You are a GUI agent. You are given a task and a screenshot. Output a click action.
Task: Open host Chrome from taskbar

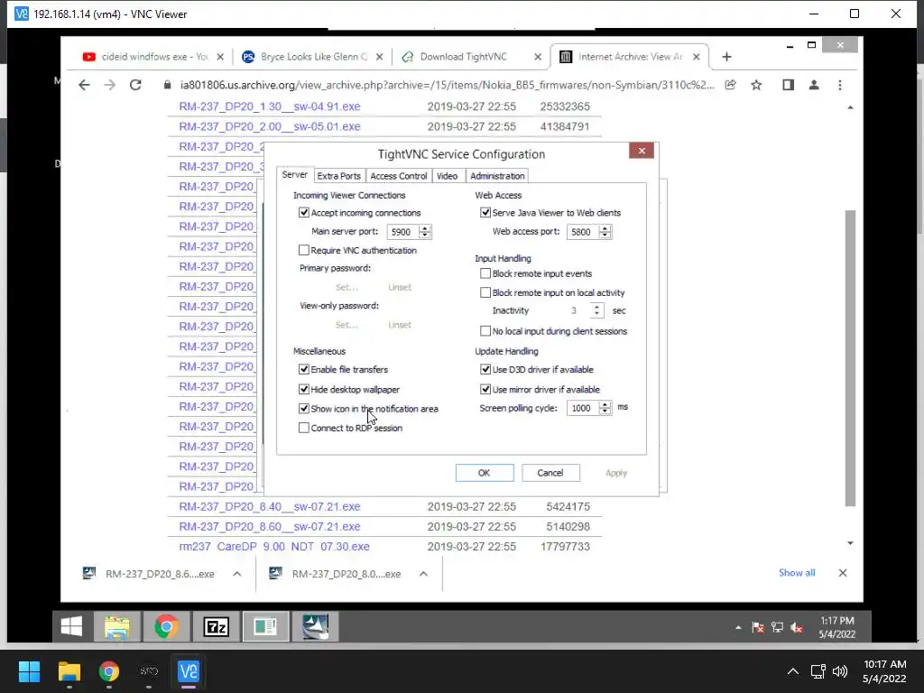coord(108,671)
